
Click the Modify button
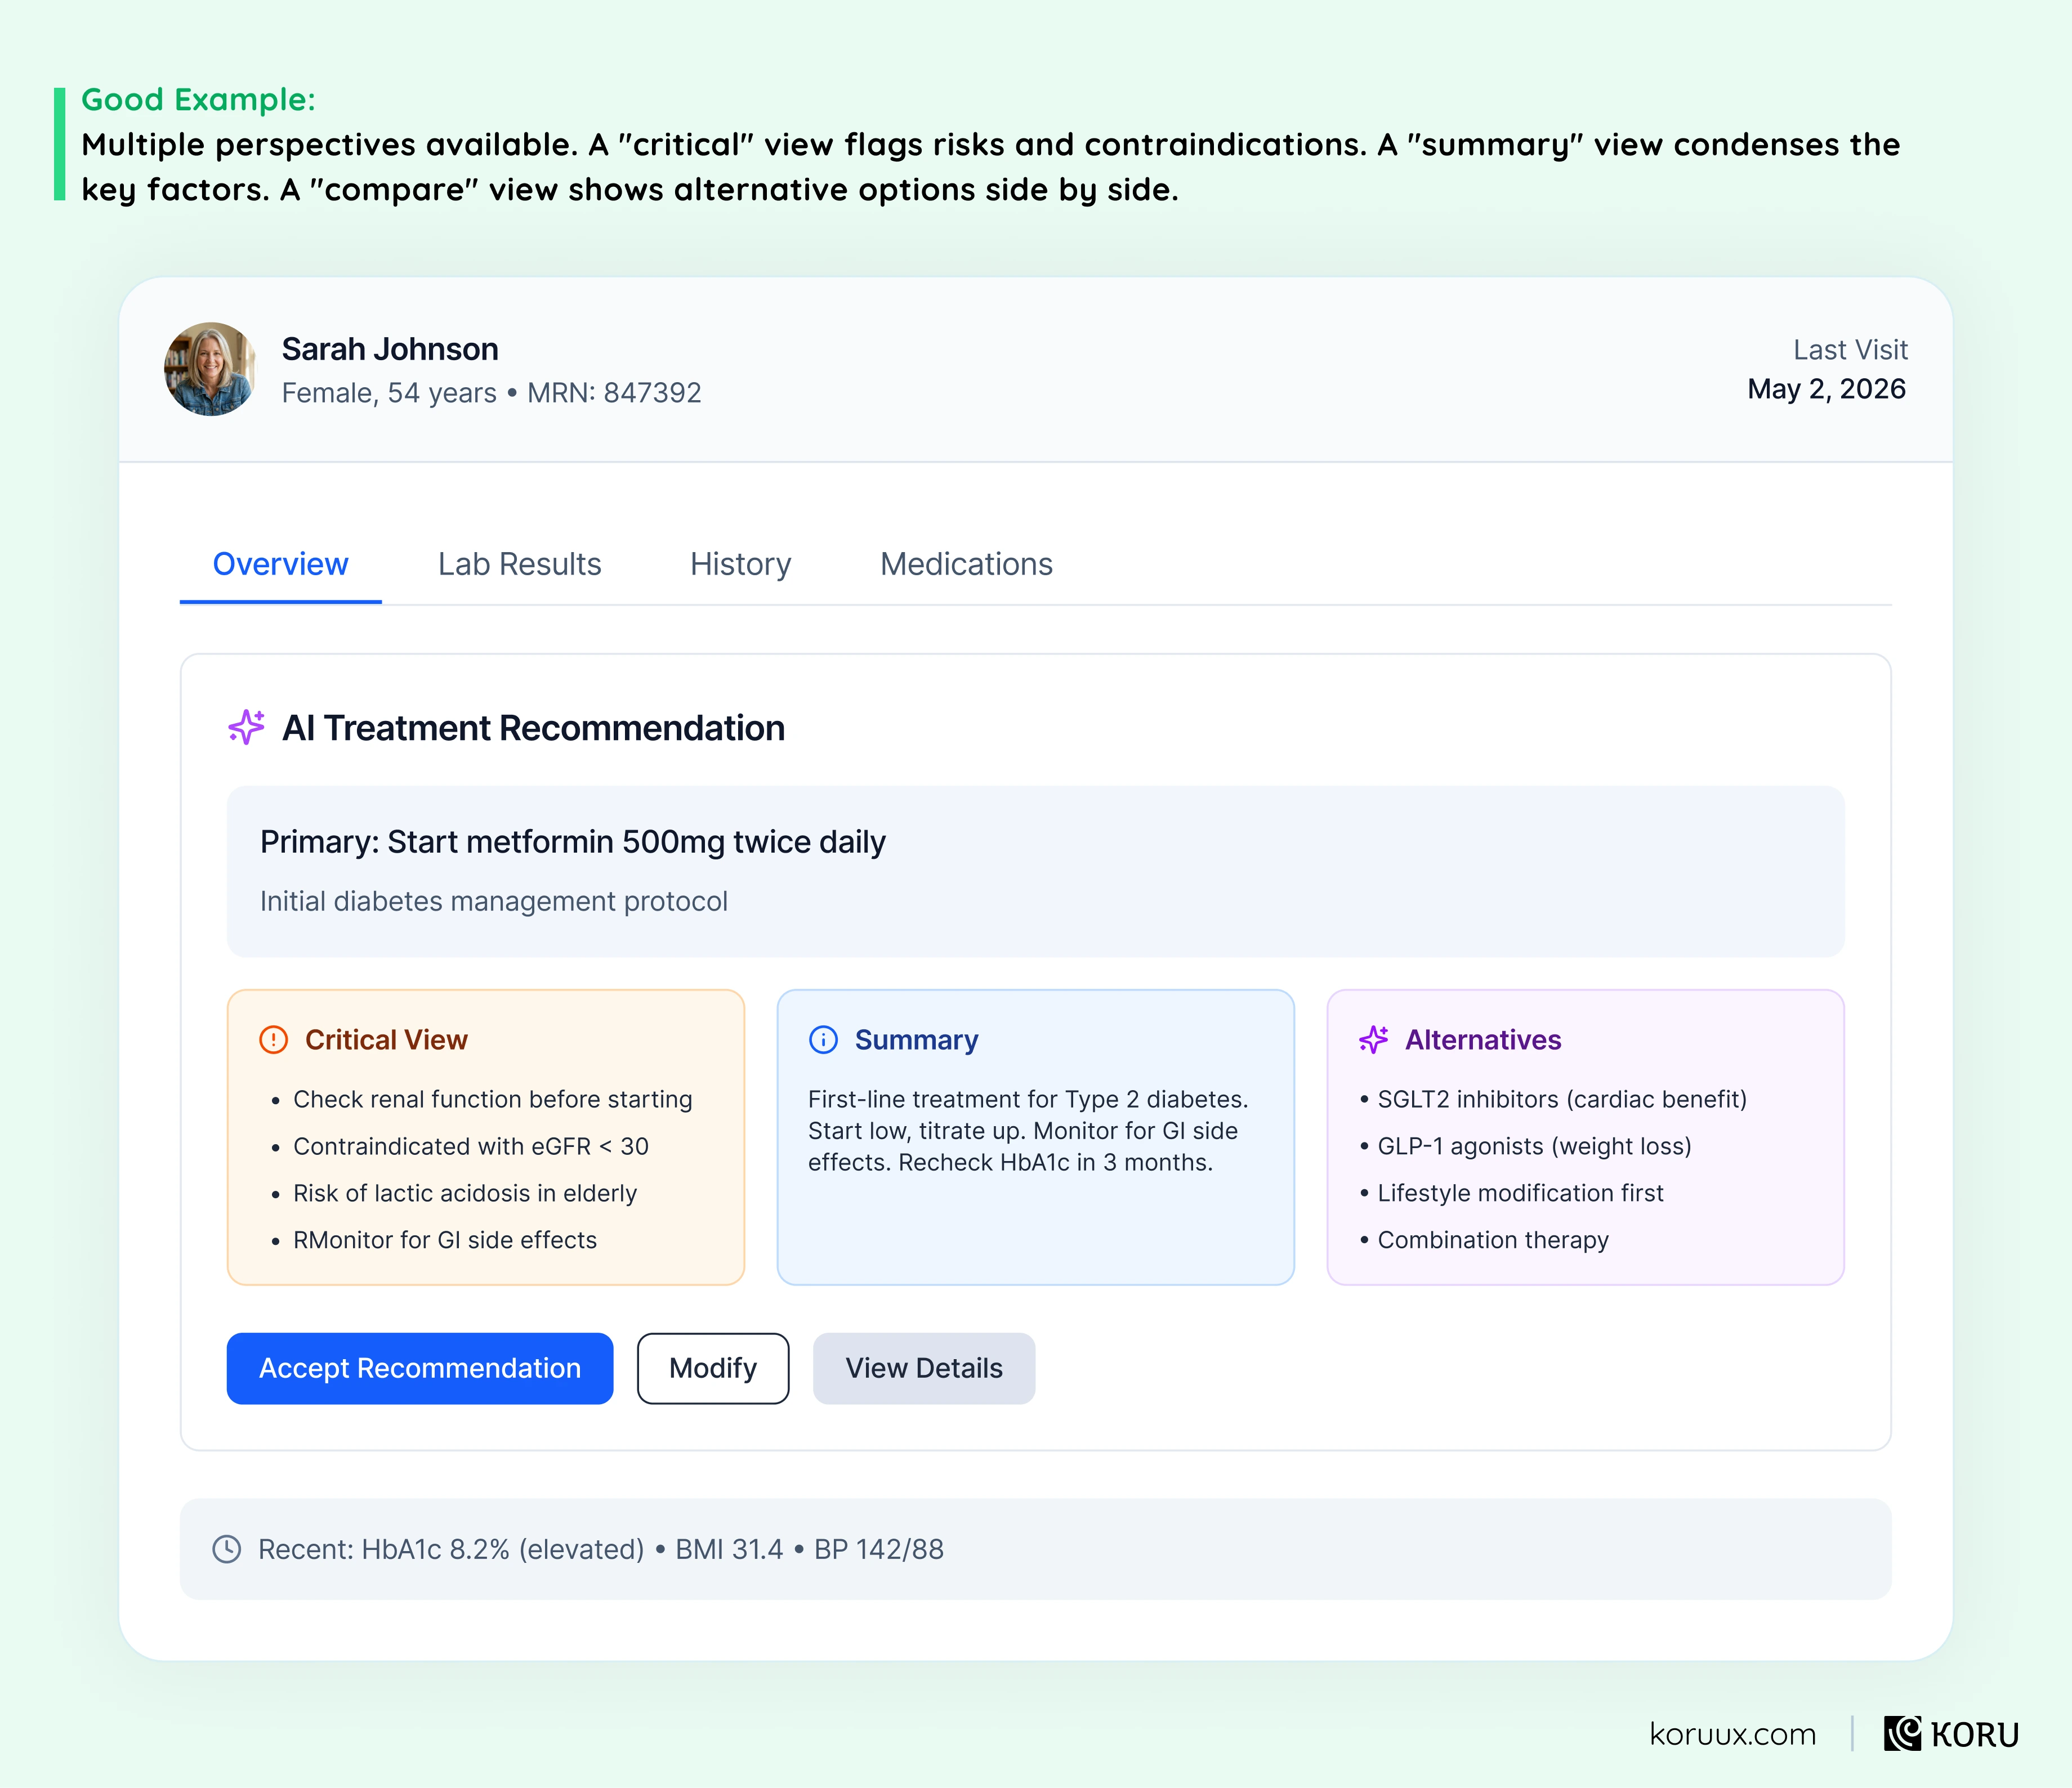[713, 1368]
